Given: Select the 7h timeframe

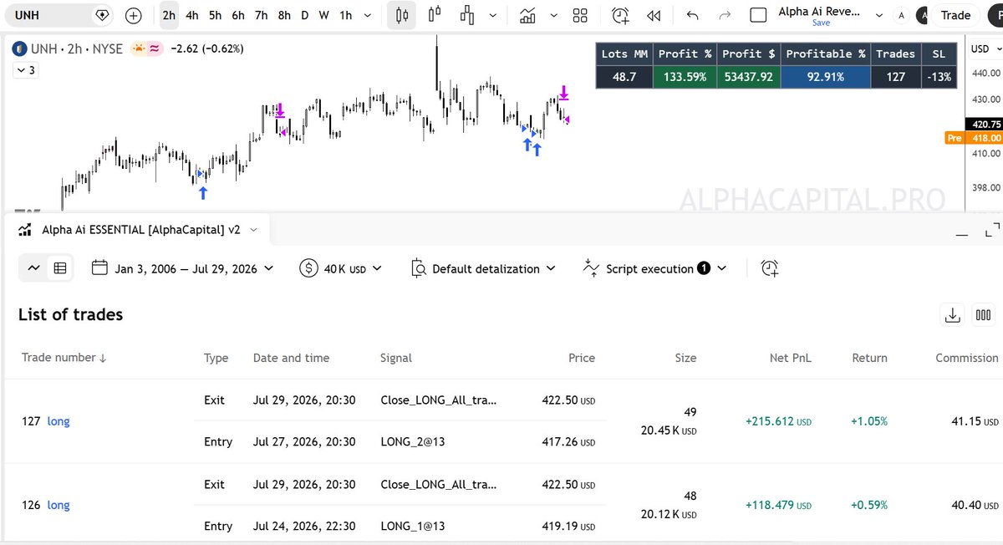Looking at the screenshot, I should tap(262, 15).
